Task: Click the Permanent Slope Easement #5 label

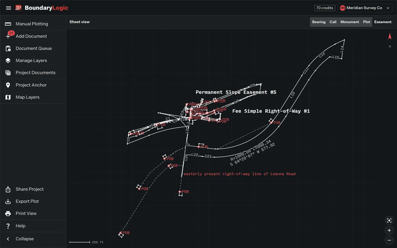Action: [236, 92]
